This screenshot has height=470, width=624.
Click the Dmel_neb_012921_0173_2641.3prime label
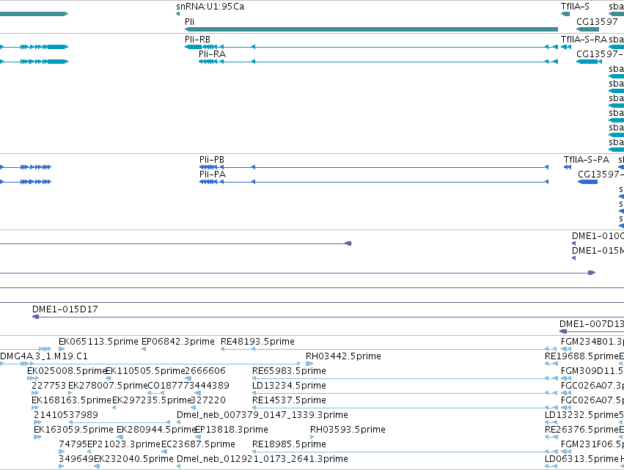[263, 459]
